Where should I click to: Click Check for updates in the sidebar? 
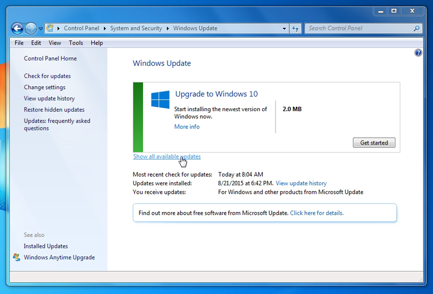click(x=47, y=76)
